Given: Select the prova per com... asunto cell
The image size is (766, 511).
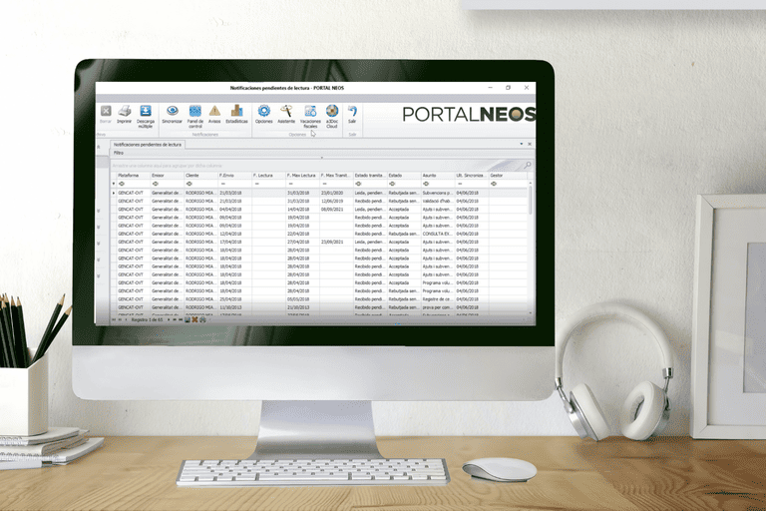Looking at the screenshot, I should (438, 307).
